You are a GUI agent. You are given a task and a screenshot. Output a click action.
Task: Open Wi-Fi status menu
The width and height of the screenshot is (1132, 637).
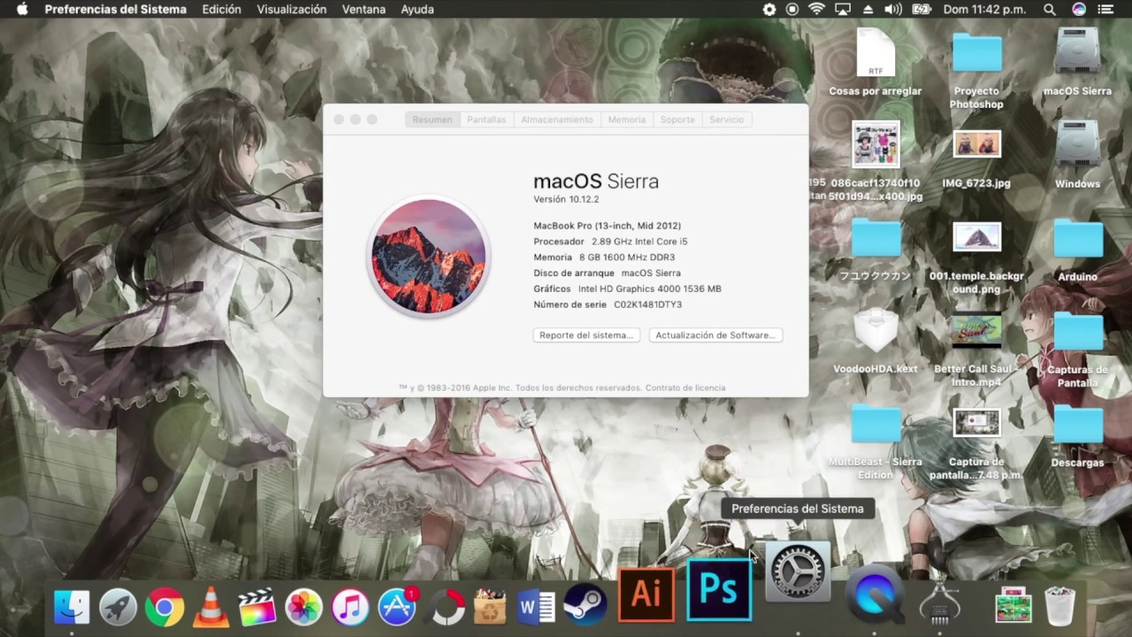(x=816, y=9)
